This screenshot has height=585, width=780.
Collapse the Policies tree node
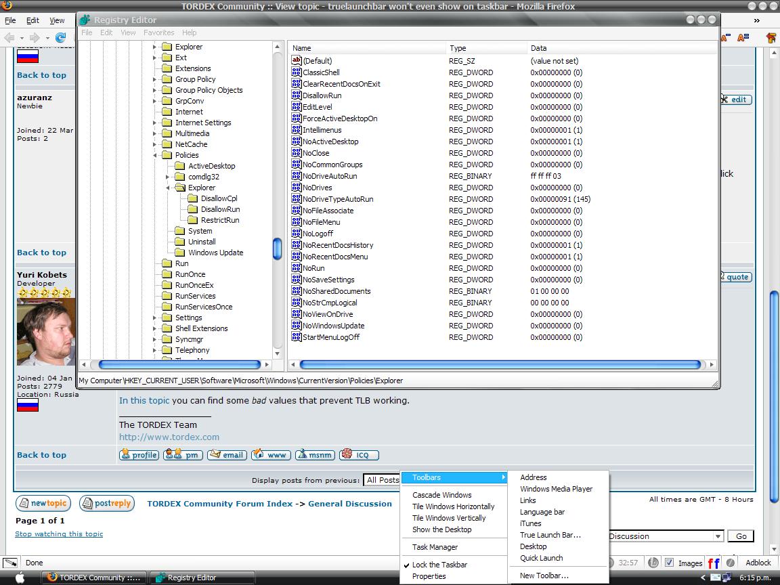tap(154, 155)
